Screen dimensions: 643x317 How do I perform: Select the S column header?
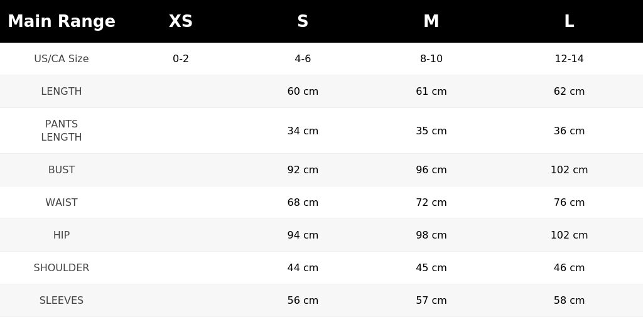(303, 21)
